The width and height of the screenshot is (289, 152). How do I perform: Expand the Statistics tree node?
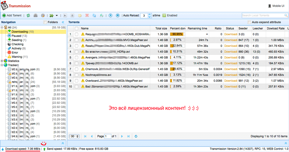point(2,61)
